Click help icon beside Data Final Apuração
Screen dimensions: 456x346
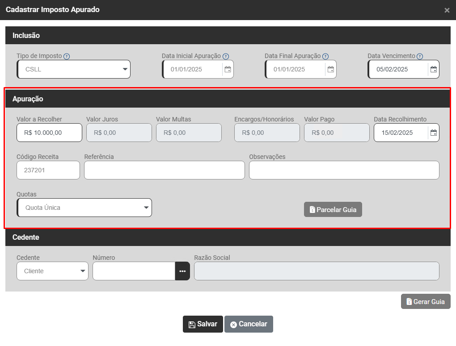[325, 56]
